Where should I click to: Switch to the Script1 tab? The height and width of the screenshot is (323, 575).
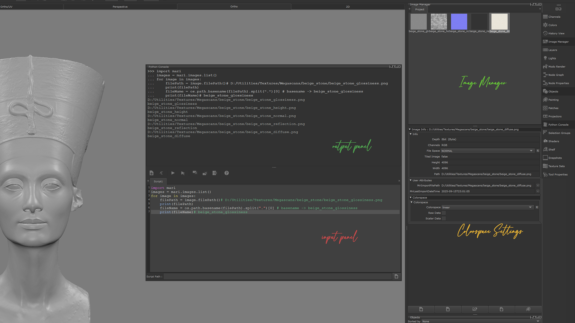pyautogui.click(x=158, y=181)
